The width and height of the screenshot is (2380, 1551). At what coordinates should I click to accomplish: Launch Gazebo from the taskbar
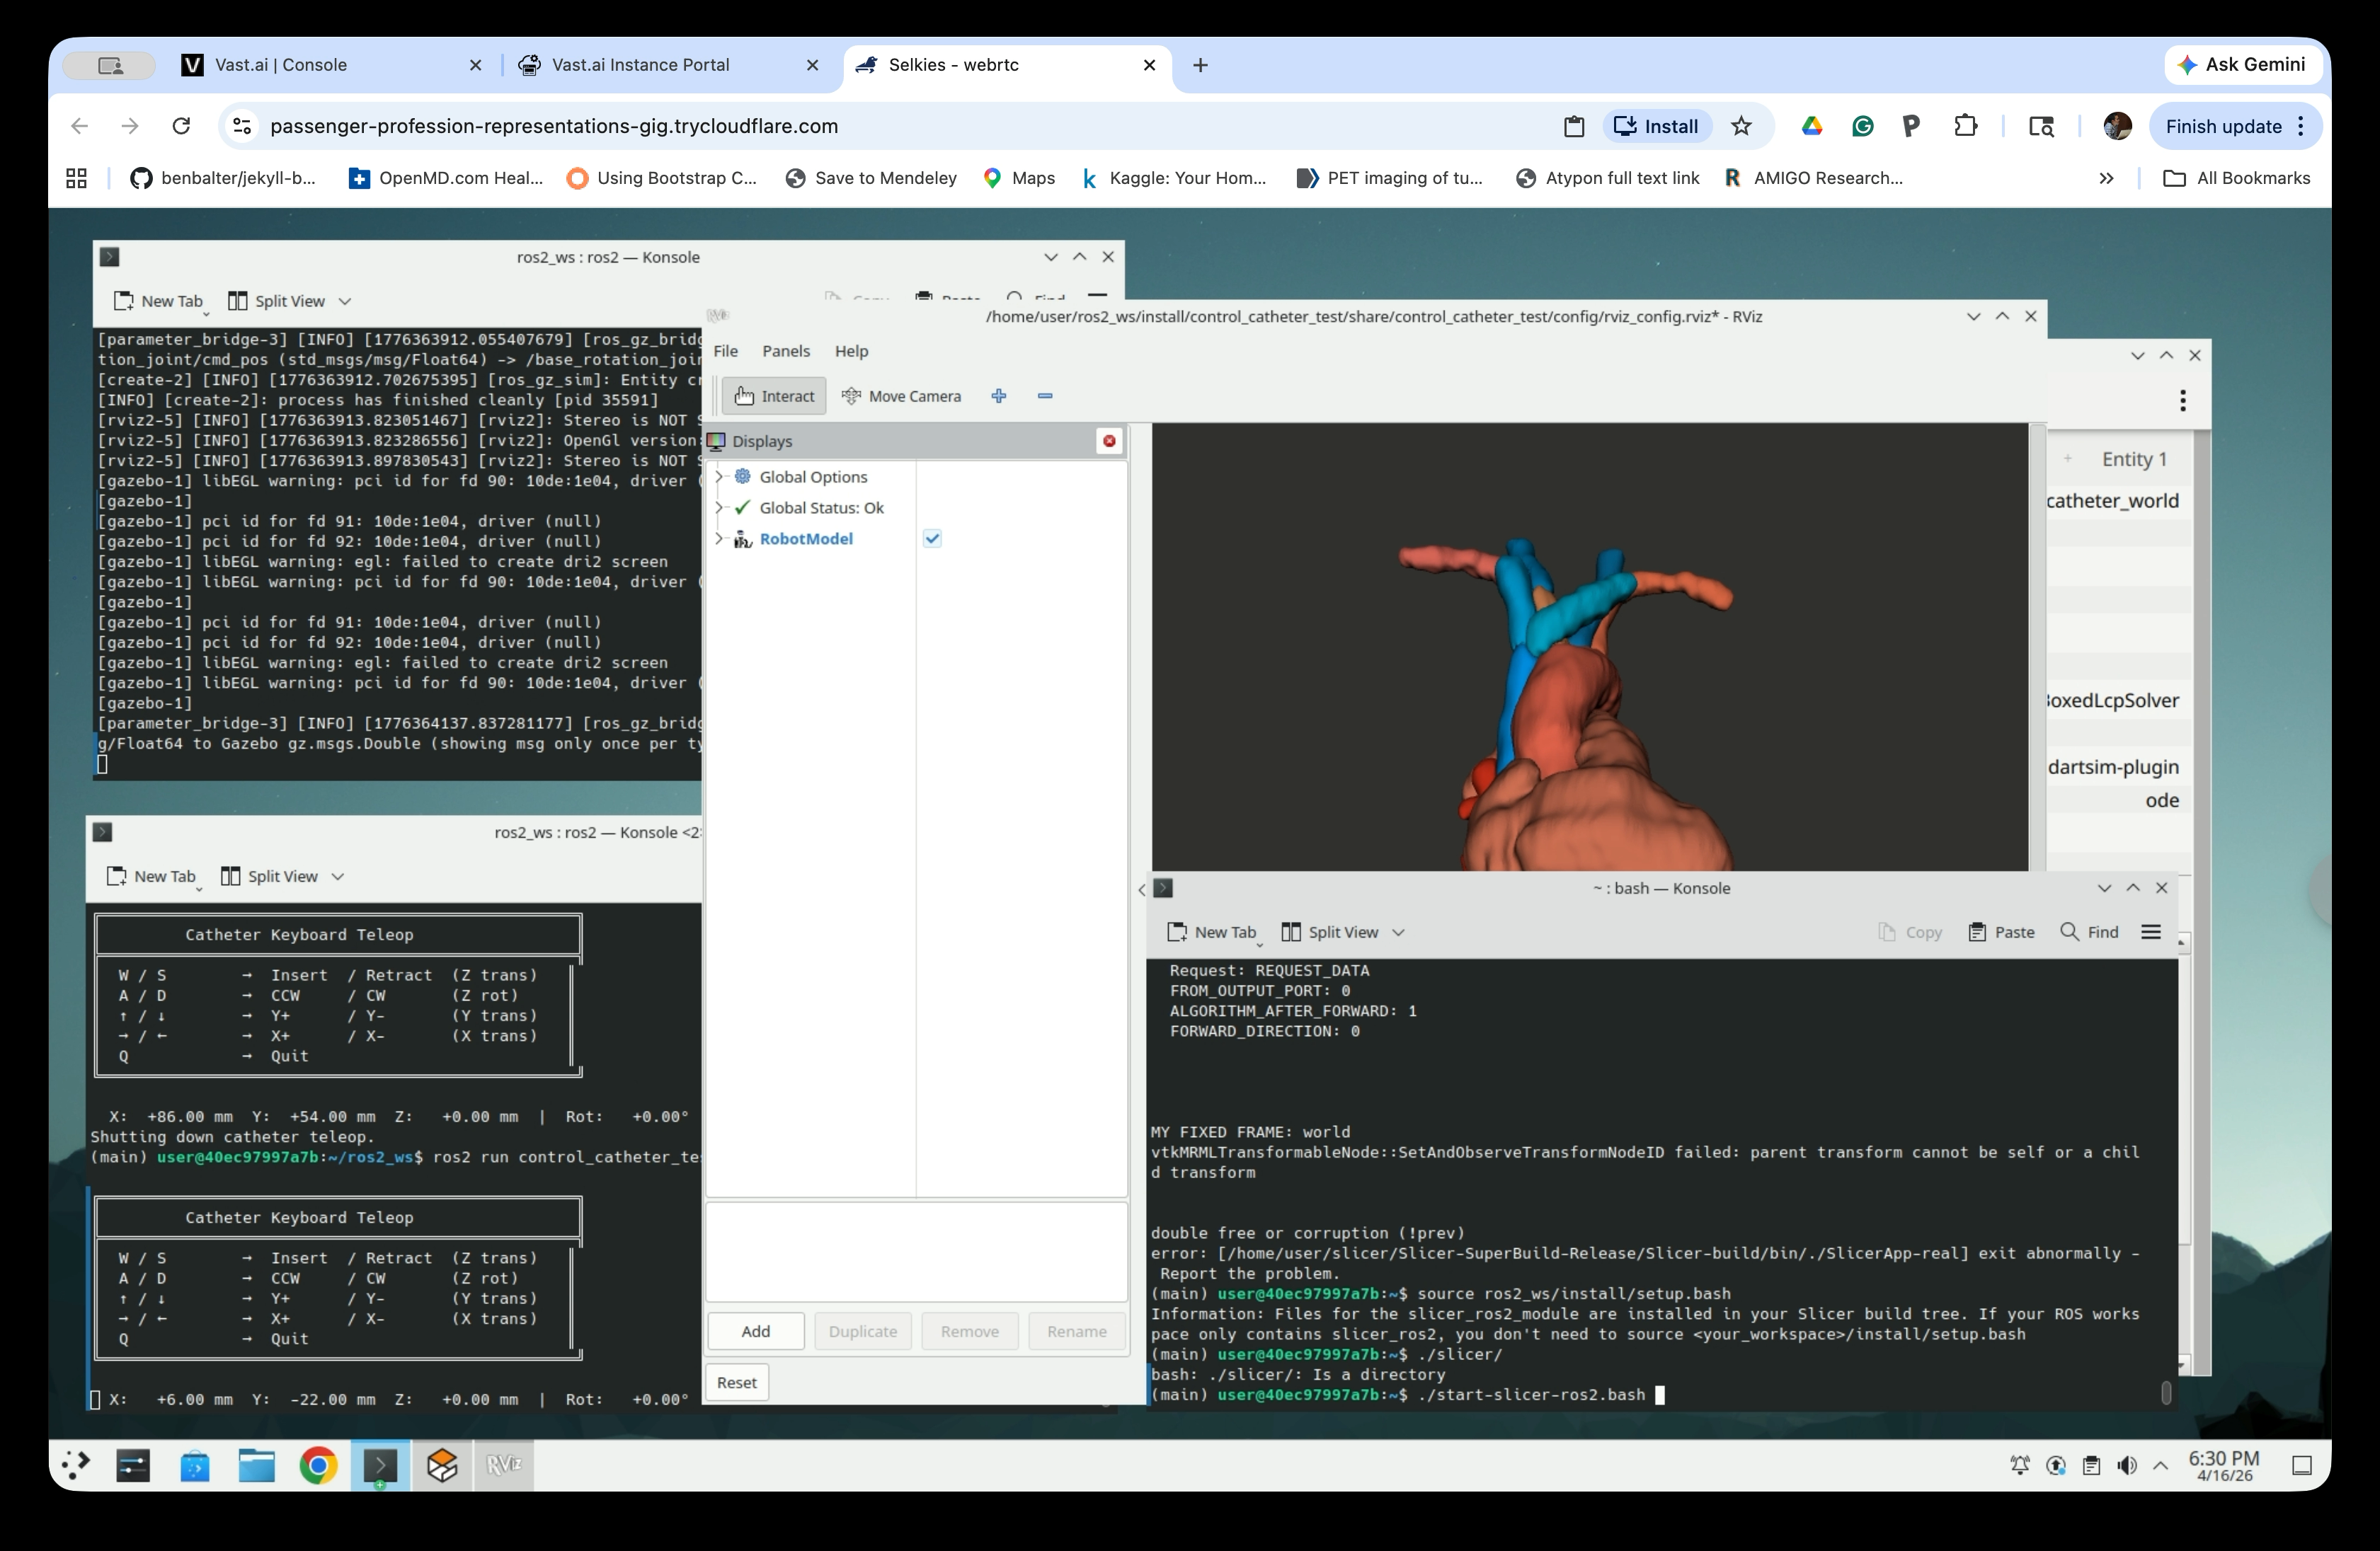443,1465
